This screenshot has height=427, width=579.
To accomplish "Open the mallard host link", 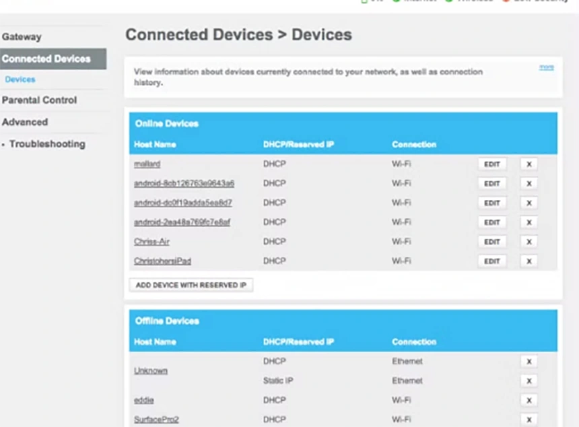I will point(147,164).
